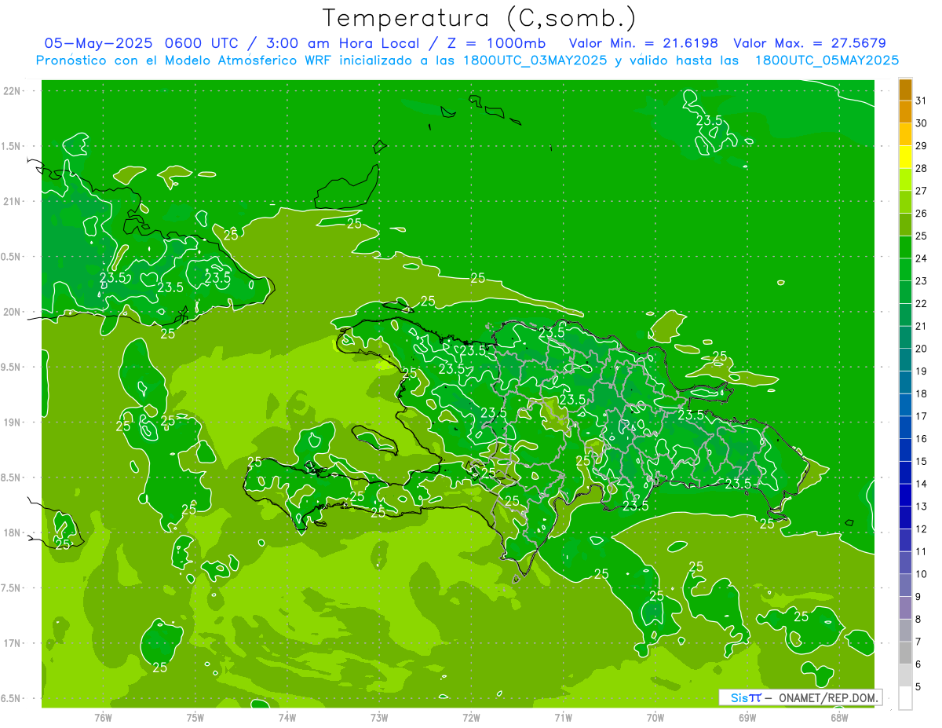
Task: Click the '27' color scale label
Action: [x=922, y=191]
